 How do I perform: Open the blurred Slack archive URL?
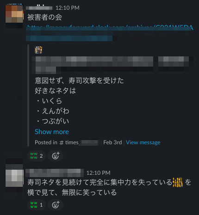[109, 33]
